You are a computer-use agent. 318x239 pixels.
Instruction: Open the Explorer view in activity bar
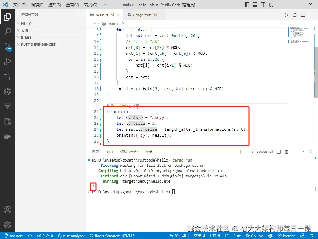[x=7, y=17]
